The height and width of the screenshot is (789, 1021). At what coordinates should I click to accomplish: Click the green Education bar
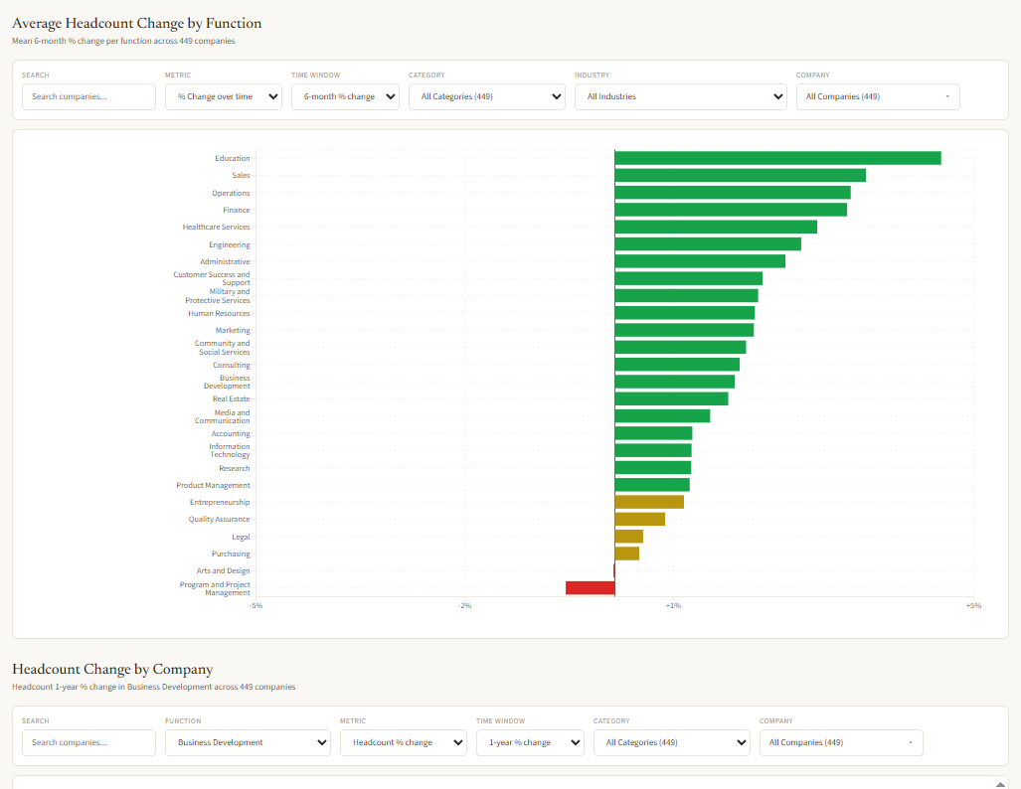point(778,158)
